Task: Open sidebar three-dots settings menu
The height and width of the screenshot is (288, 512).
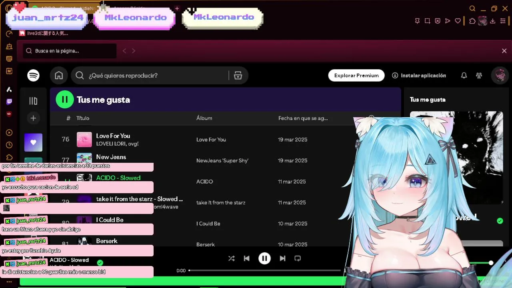Action: (9, 282)
